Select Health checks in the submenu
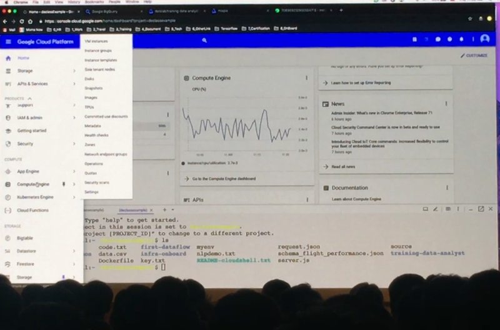Image resolution: width=500 pixels, height=330 pixels. coord(96,135)
